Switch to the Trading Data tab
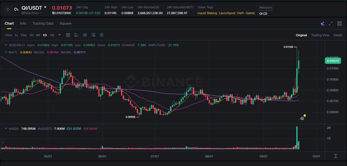This screenshot has height=166, width=347. point(43,24)
